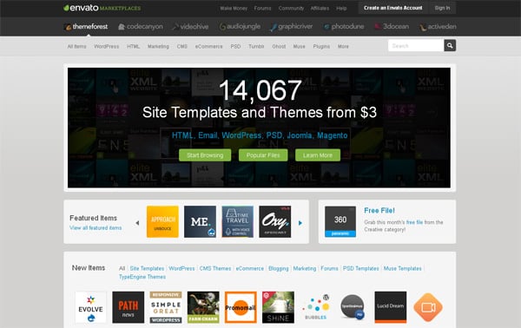Viewport: 521px width, 328px height.
Task: Open the Make Money link
Action: pos(234,9)
